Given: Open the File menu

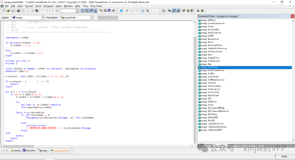Looking at the screenshot, I should point(7,6).
